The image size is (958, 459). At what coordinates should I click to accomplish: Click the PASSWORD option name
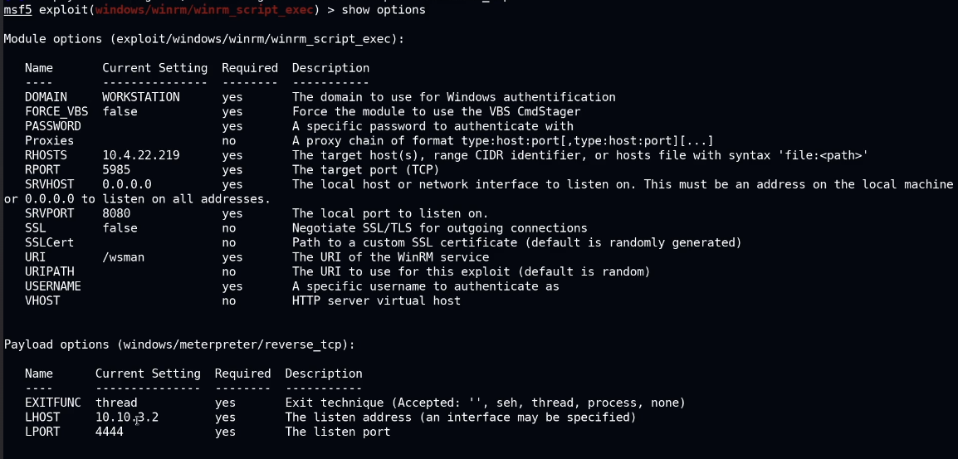pyautogui.click(x=53, y=126)
